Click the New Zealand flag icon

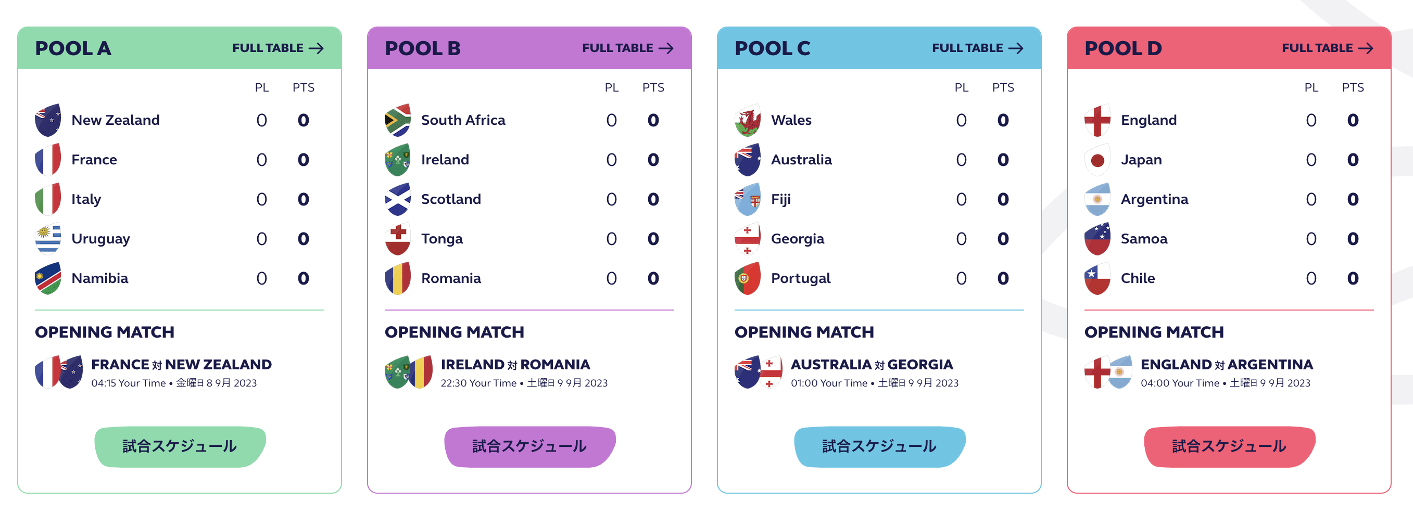click(x=48, y=120)
